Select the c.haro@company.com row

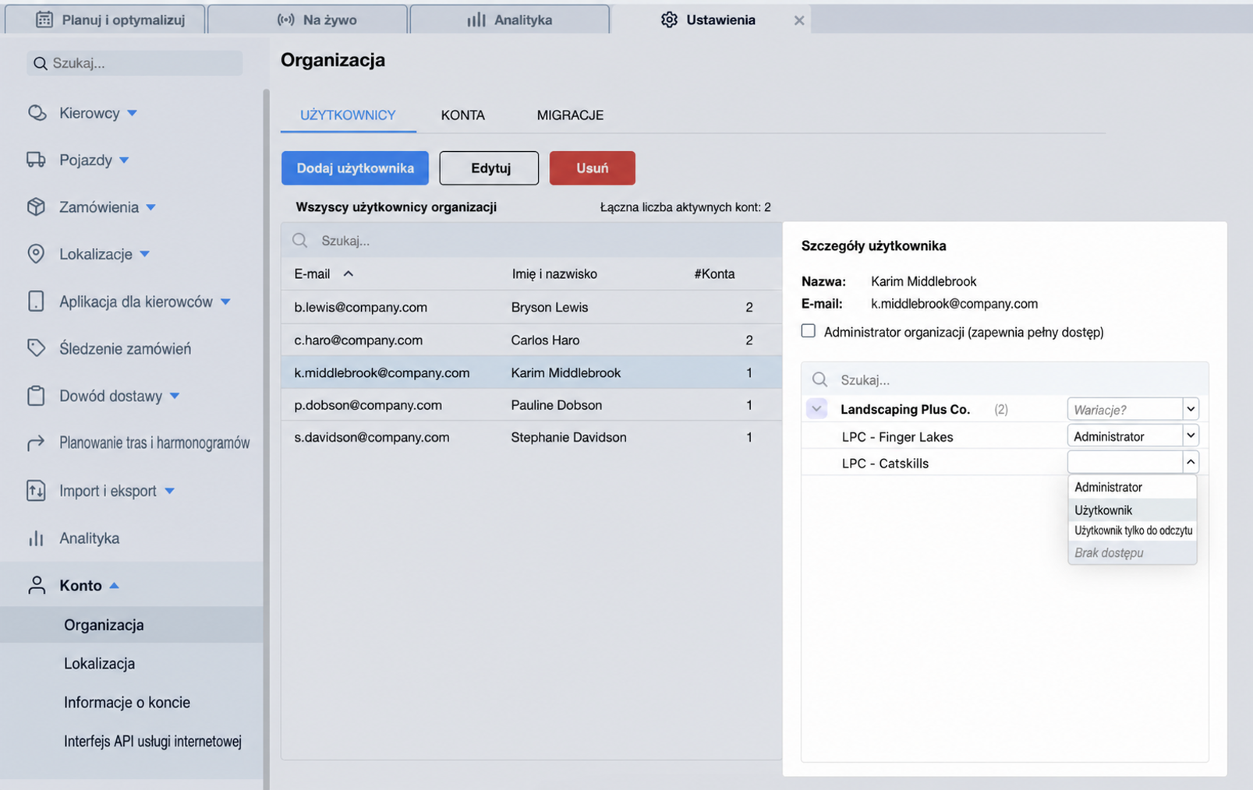click(532, 340)
